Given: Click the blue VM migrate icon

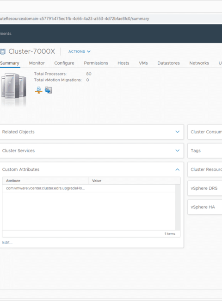Looking at the screenshot, I should [48, 90].
